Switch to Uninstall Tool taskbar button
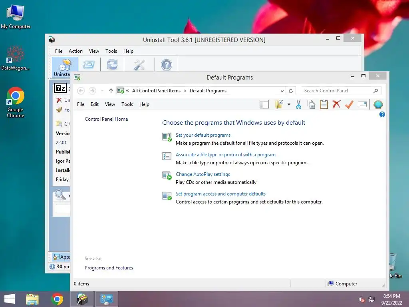 point(81,299)
